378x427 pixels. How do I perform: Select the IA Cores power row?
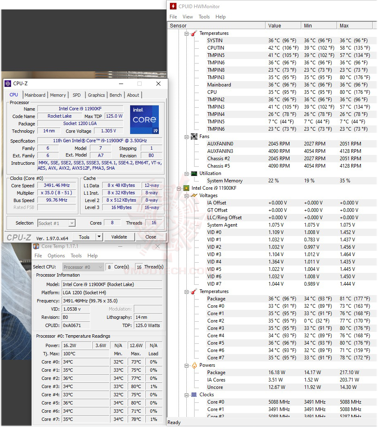pos(291,380)
